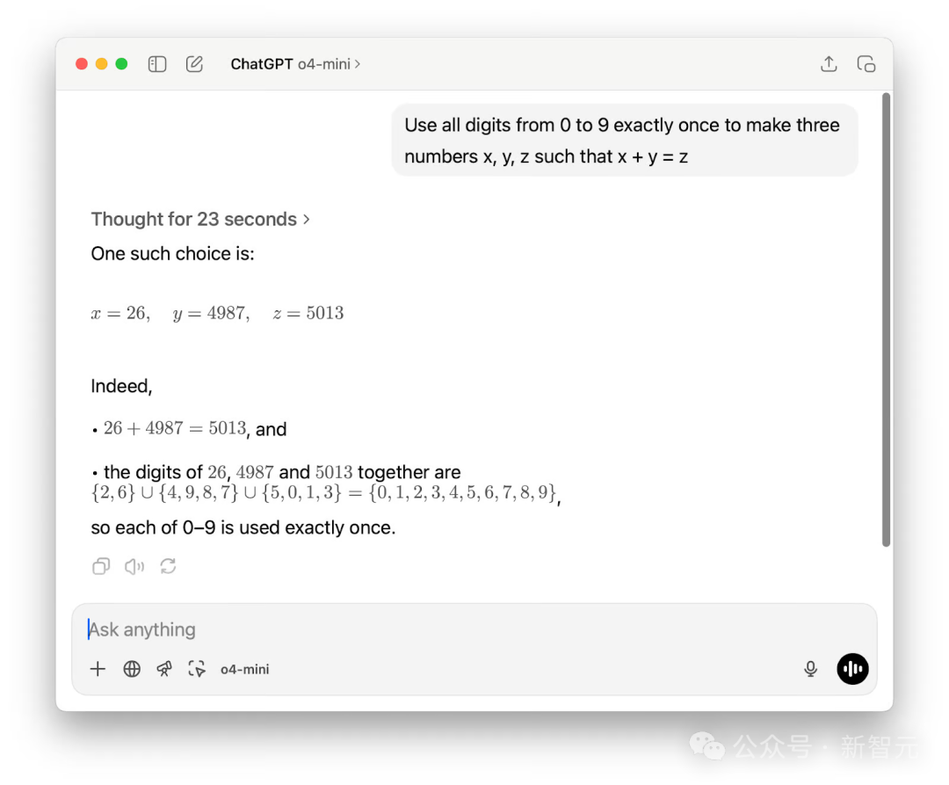Open the o4-mini model picker in the composer
Screen dimensions: 949x785
pyautogui.click(x=244, y=669)
